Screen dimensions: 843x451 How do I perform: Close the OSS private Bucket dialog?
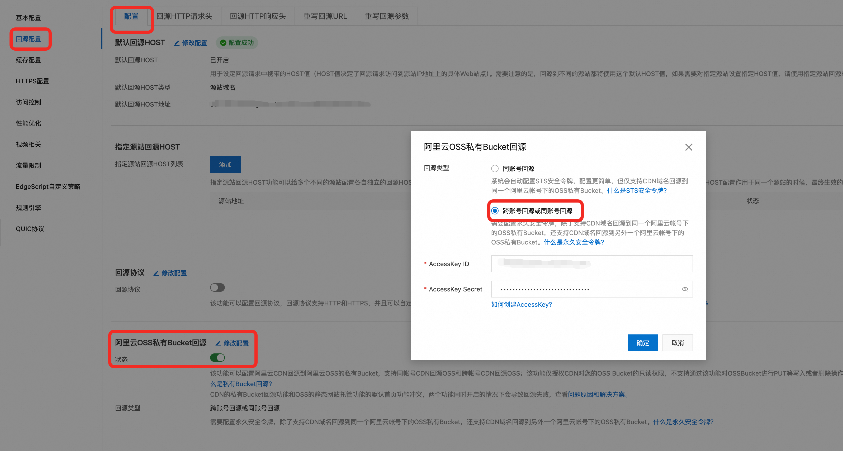[x=688, y=147]
